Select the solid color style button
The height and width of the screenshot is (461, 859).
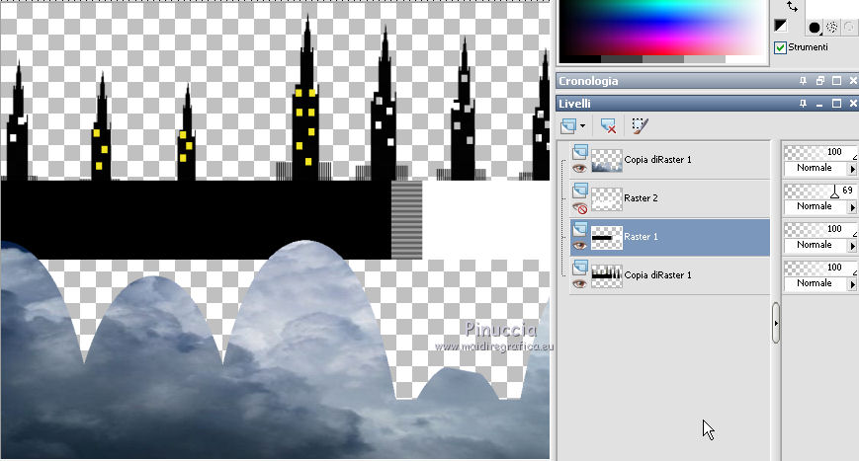815,28
